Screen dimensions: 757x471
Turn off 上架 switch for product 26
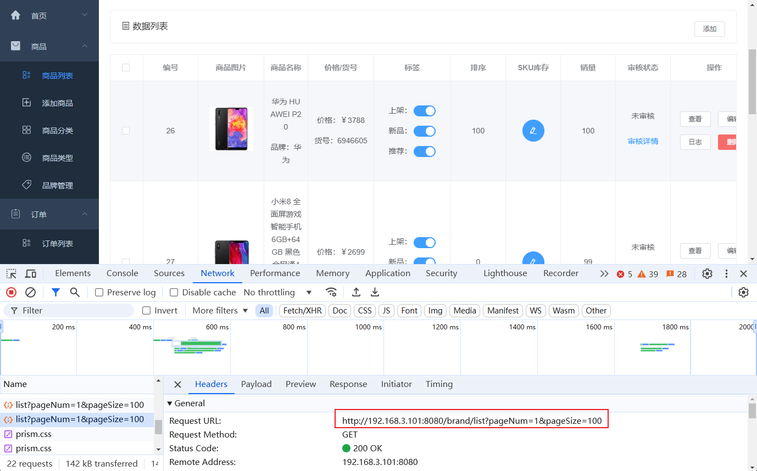tap(424, 111)
